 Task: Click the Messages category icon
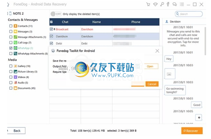[16, 32]
